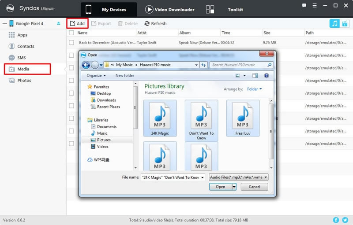Open the view options dropdown arrow
This screenshot has width=353, height=225.
click(x=244, y=76)
